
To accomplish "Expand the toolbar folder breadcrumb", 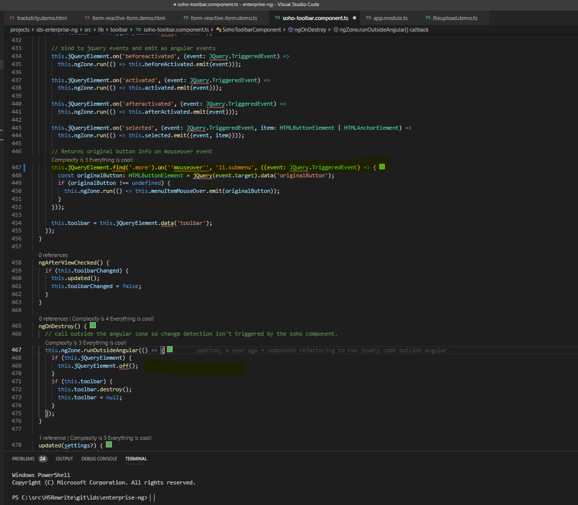I will (119, 30).
